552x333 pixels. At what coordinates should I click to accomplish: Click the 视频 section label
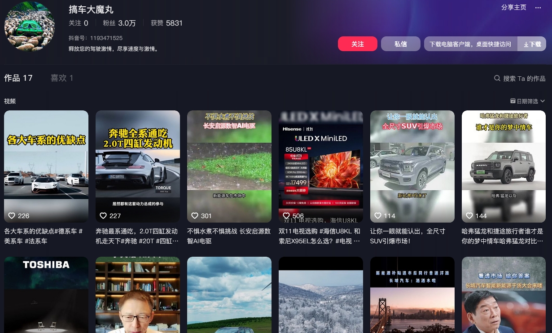pyautogui.click(x=10, y=101)
